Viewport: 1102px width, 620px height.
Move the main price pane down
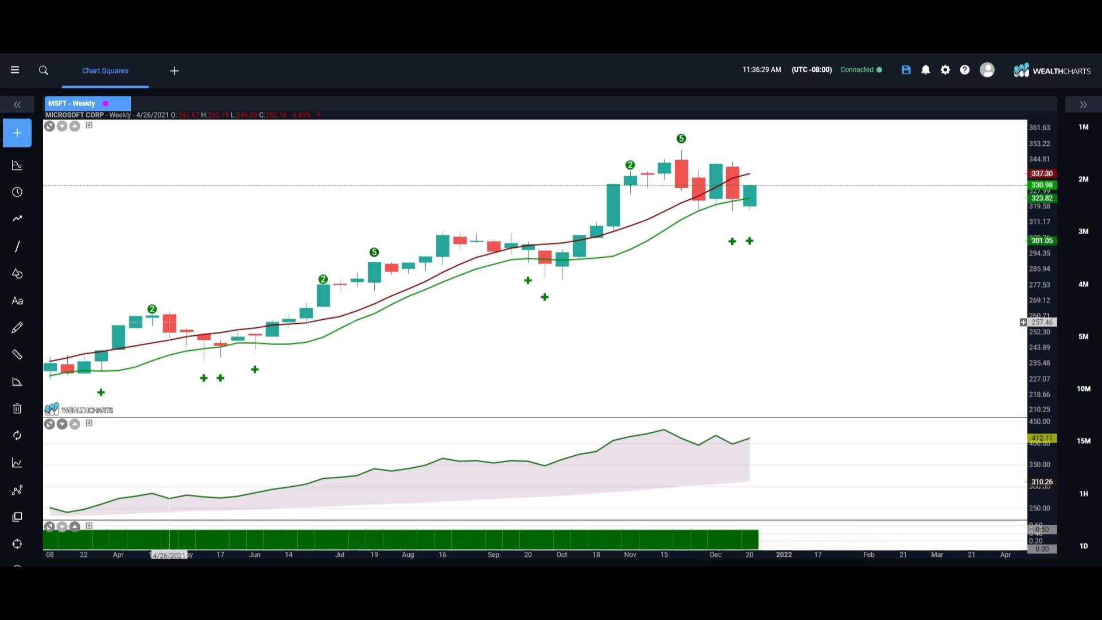point(62,126)
